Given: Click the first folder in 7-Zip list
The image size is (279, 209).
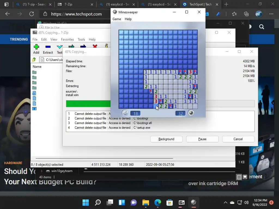Looking at the screenshot, I should [x=34, y=72].
